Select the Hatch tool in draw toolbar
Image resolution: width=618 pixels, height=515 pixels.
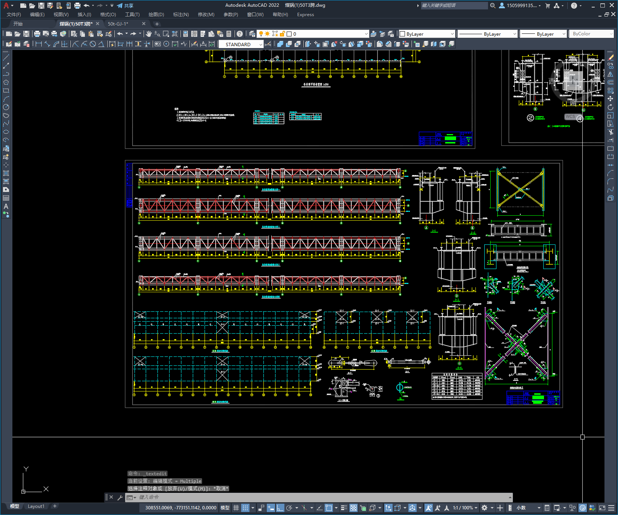[6, 173]
